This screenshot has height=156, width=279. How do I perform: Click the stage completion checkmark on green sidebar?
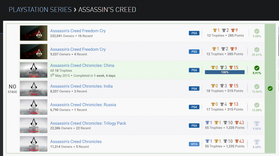pos(270,88)
